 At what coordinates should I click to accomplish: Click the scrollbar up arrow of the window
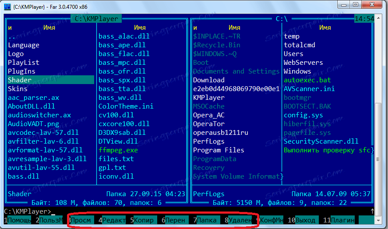(x=378, y=18)
